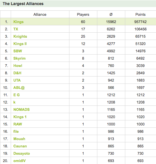Viewport: 156px width, 164px height.
Task: Open the ABL@ alliance link
Action: click(19, 88)
